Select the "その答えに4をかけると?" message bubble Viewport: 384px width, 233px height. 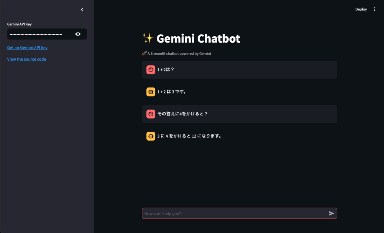click(239, 114)
